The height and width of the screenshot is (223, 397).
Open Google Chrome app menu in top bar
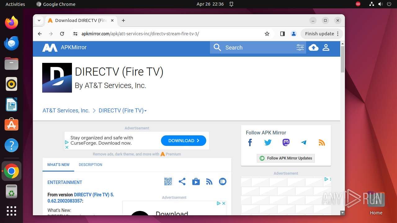pyautogui.click(x=56, y=4)
